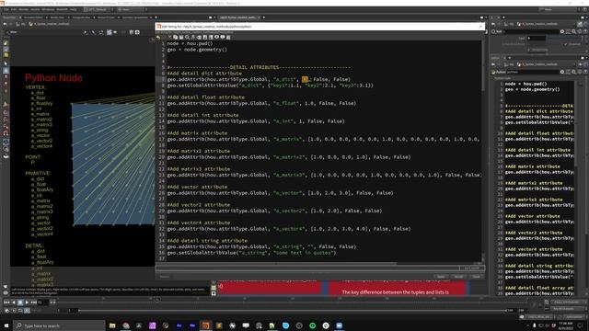Click 'geo = node.geometry()' on line 2
This screenshot has width=589, height=331.
197,50
